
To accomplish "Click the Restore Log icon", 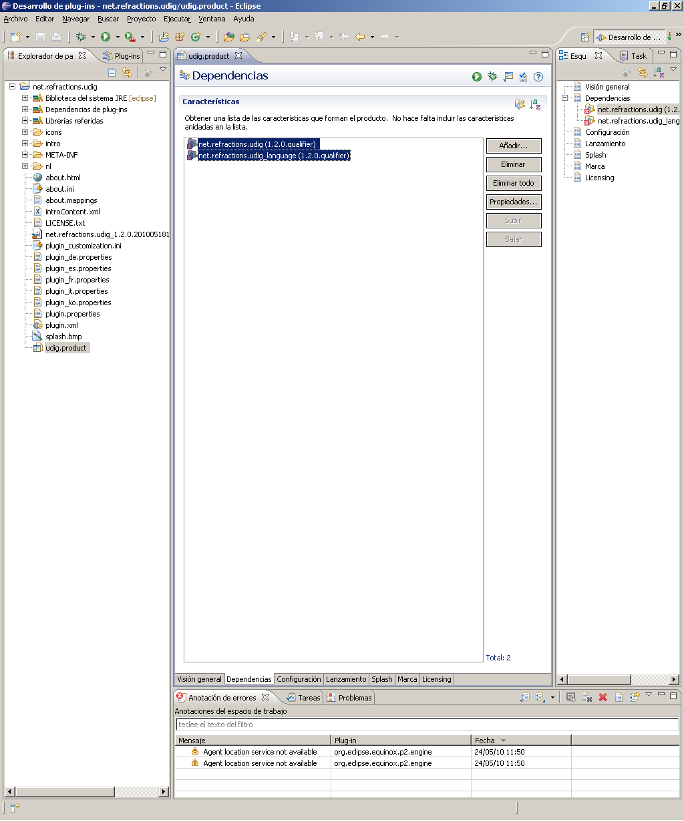I will [635, 697].
